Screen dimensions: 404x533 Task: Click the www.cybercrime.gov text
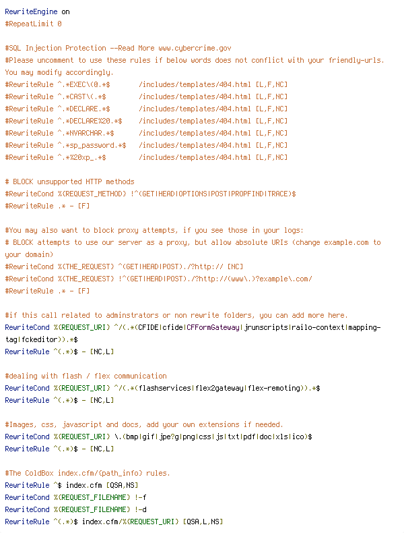[195, 49]
